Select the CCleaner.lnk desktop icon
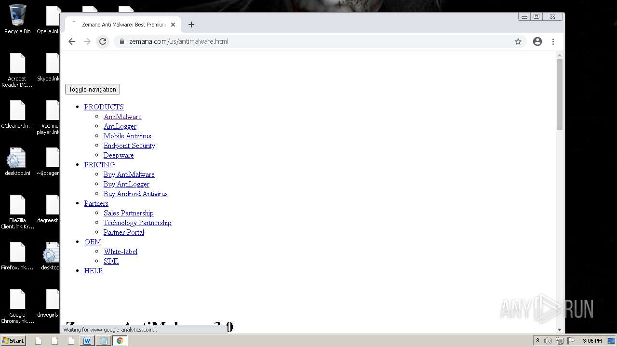617x347 pixels. coord(17,115)
